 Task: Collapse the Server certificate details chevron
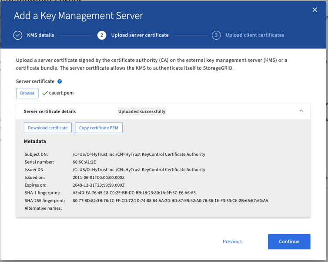301,111
